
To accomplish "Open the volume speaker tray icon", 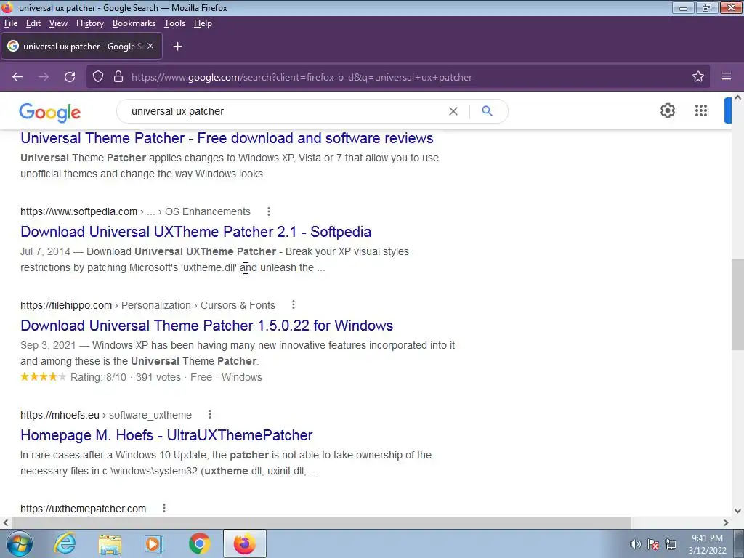I will (x=635, y=544).
